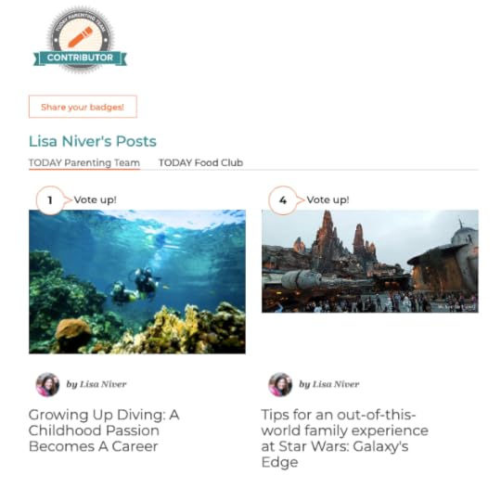Viewport: 501px width, 488px height.
Task: Click the Lisa Niver's Posts heading
Action: pos(93,141)
